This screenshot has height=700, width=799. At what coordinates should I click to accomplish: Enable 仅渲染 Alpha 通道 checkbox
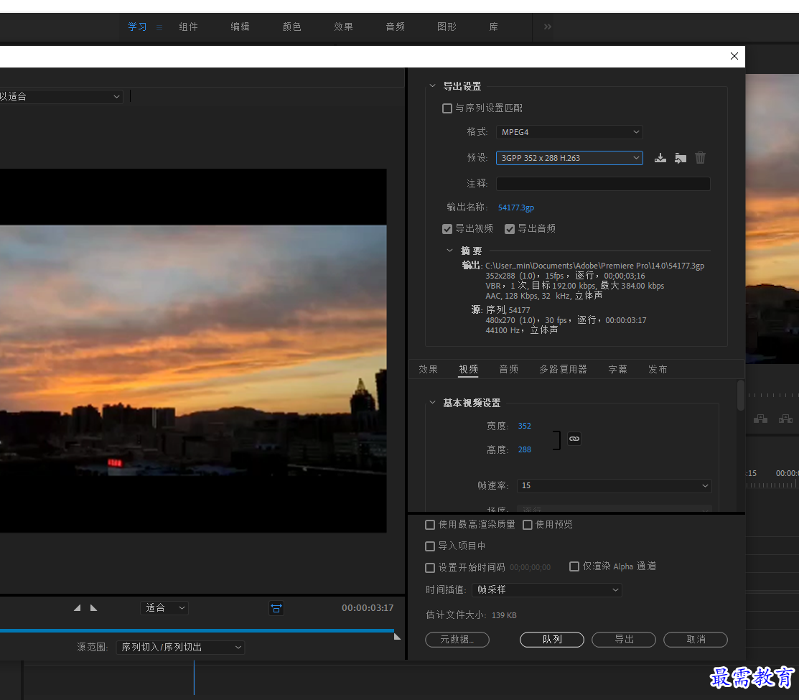(574, 566)
